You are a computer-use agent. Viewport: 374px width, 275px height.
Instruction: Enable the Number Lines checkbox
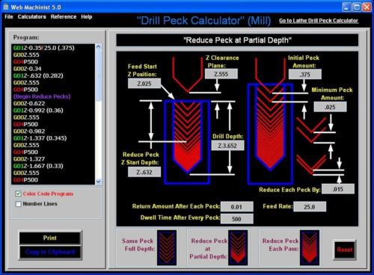tap(18, 204)
